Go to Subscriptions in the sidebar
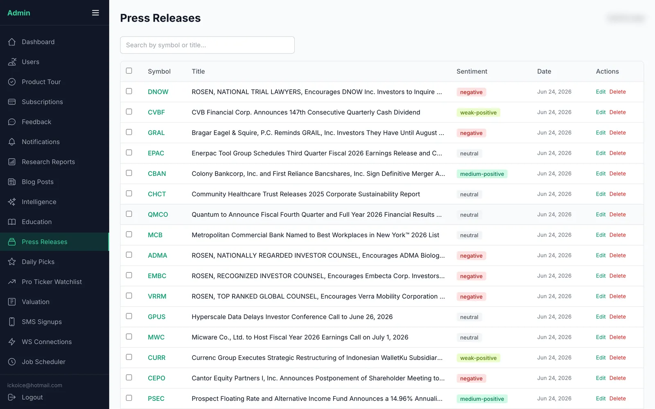This screenshot has width=655, height=409. pos(54,102)
